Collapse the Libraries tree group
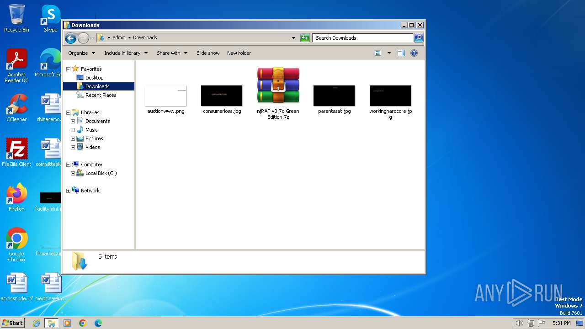The width and height of the screenshot is (585, 329). (x=68, y=112)
